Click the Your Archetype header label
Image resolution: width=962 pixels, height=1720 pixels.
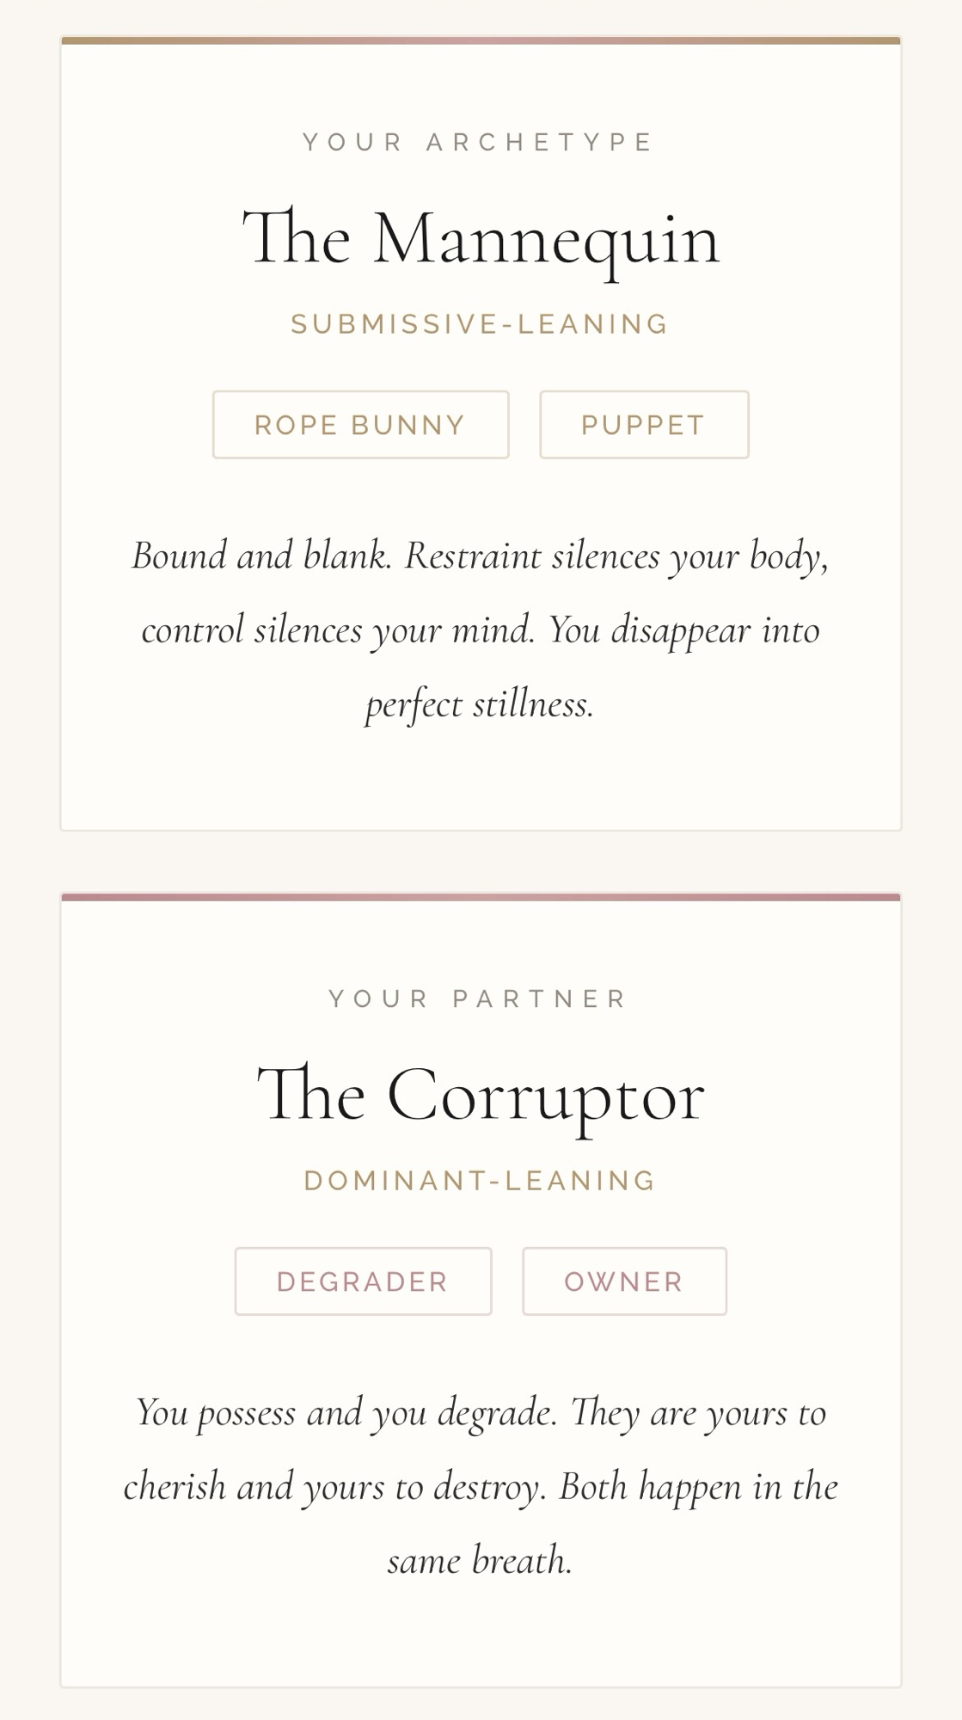coord(481,142)
